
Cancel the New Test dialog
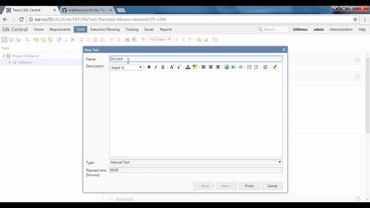click(272, 186)
